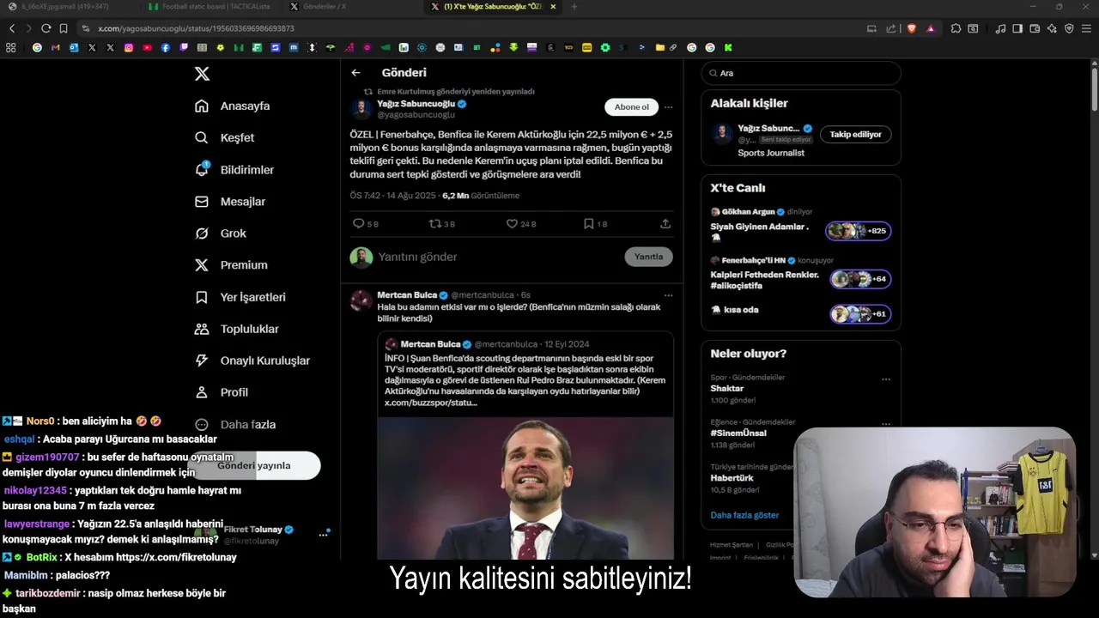This screenshot has width=1099, height=618.
Task: Open the extensions puzzle icon
Action: click(x=956, y=28)
